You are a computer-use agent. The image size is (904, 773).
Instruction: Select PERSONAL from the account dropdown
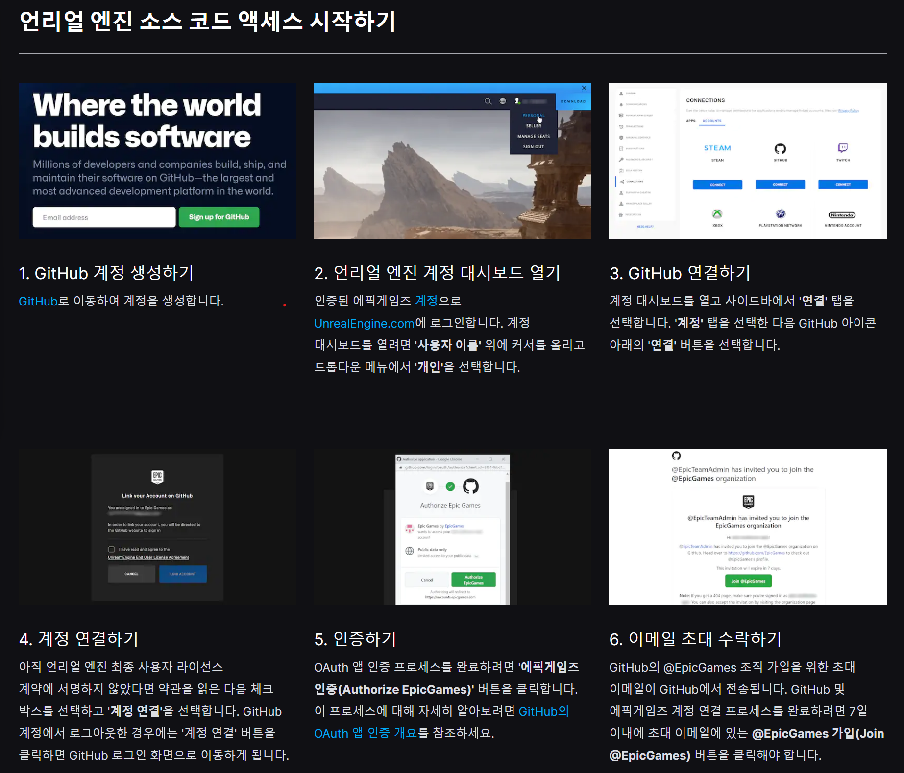[x=533, y=116]
